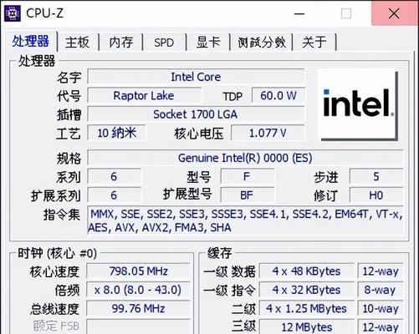Open the 主板 tab
Screen dimensions: 419x334
77,43
